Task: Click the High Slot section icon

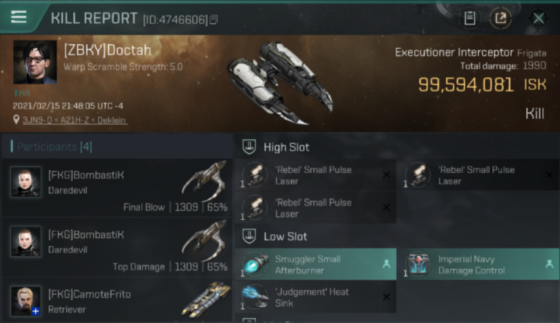Action: coord(249,147)
